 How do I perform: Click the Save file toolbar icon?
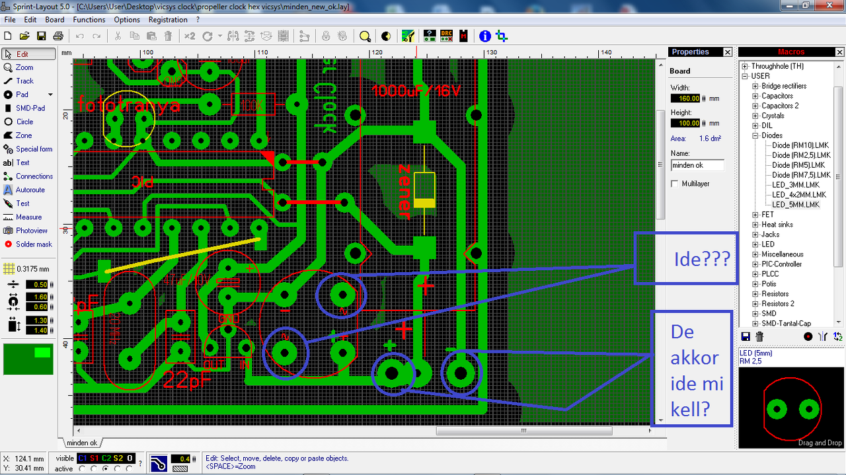pos(41,36)
